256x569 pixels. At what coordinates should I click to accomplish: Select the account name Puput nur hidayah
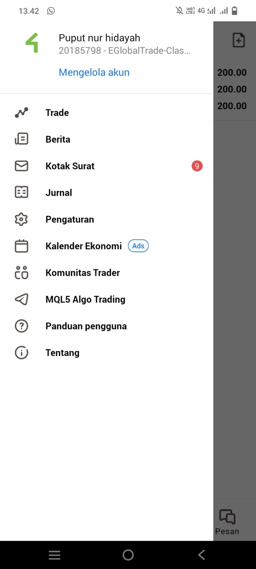coord(99,38)
